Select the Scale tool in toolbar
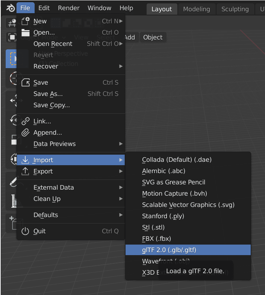The width and height of the screenshot is (265, 295). click(x=11, y=140)
